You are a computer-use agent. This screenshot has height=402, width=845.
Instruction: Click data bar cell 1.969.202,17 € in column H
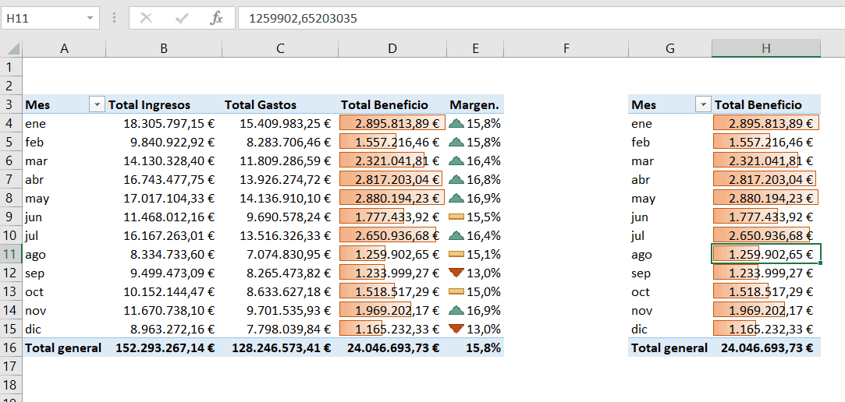point(766,310)
